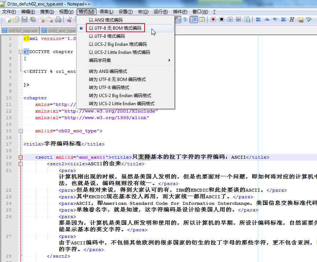Open user defined language dialog icon
The image size is (317, 262).
[x=202, y=20]
